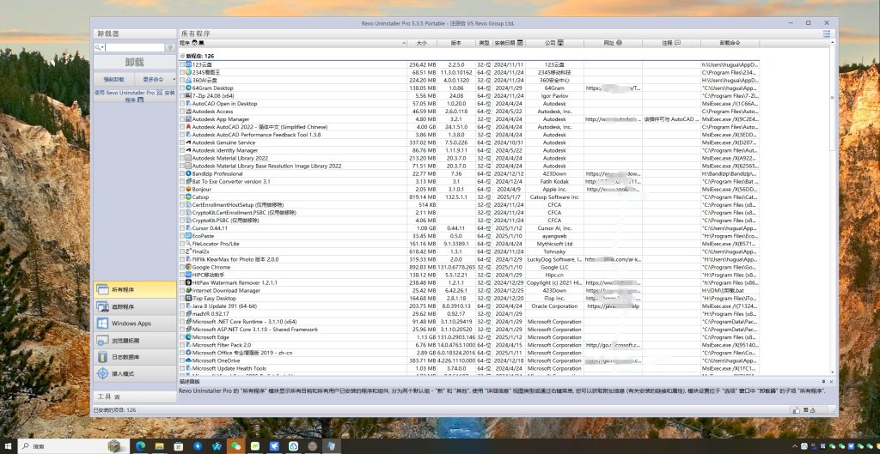Viewport: 880px width, 454px height.
Task: Sort by the 卸载命令 column header
Action: click(x=730, y=43)
